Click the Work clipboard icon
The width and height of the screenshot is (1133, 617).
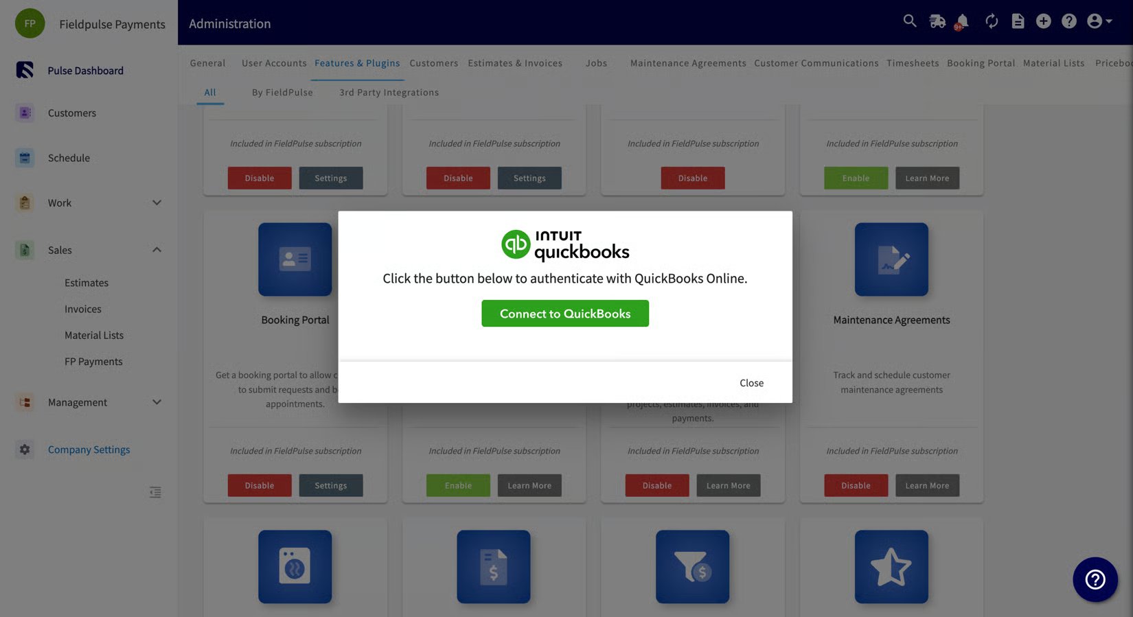pyautogui.click(x=25, y=202)
